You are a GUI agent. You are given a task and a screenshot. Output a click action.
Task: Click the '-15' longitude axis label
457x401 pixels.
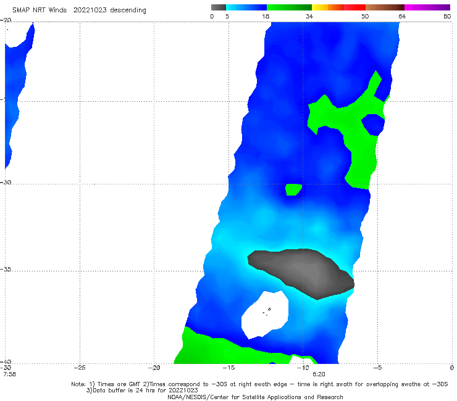[228, 368]
